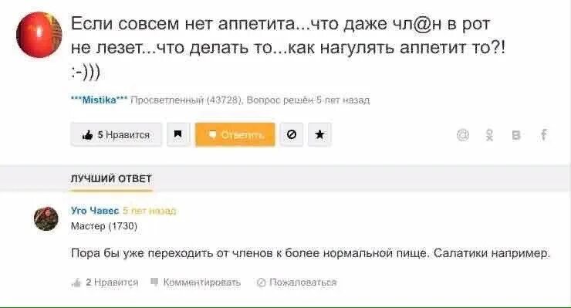Open the red ball asker avatar

[x=39, y=35]
